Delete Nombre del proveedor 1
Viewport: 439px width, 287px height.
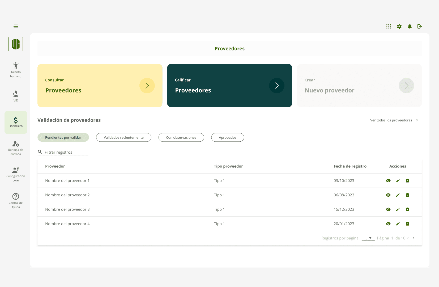pyautogui.click(x=407, y=181)
